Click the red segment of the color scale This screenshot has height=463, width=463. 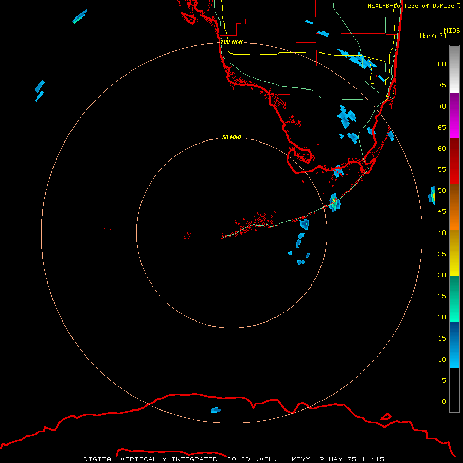pyautogui.click(x=454, y=162)
